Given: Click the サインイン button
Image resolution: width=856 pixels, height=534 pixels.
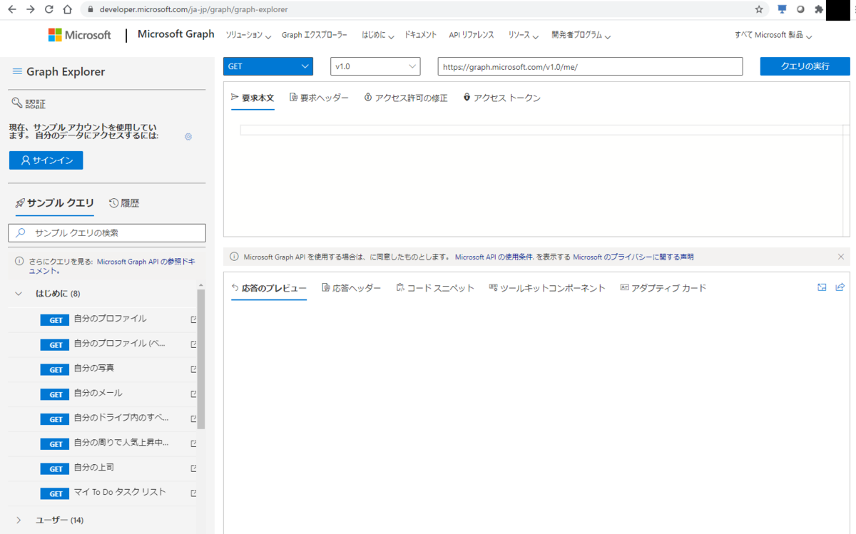Looking at the screenshot, I should [46, 160].
